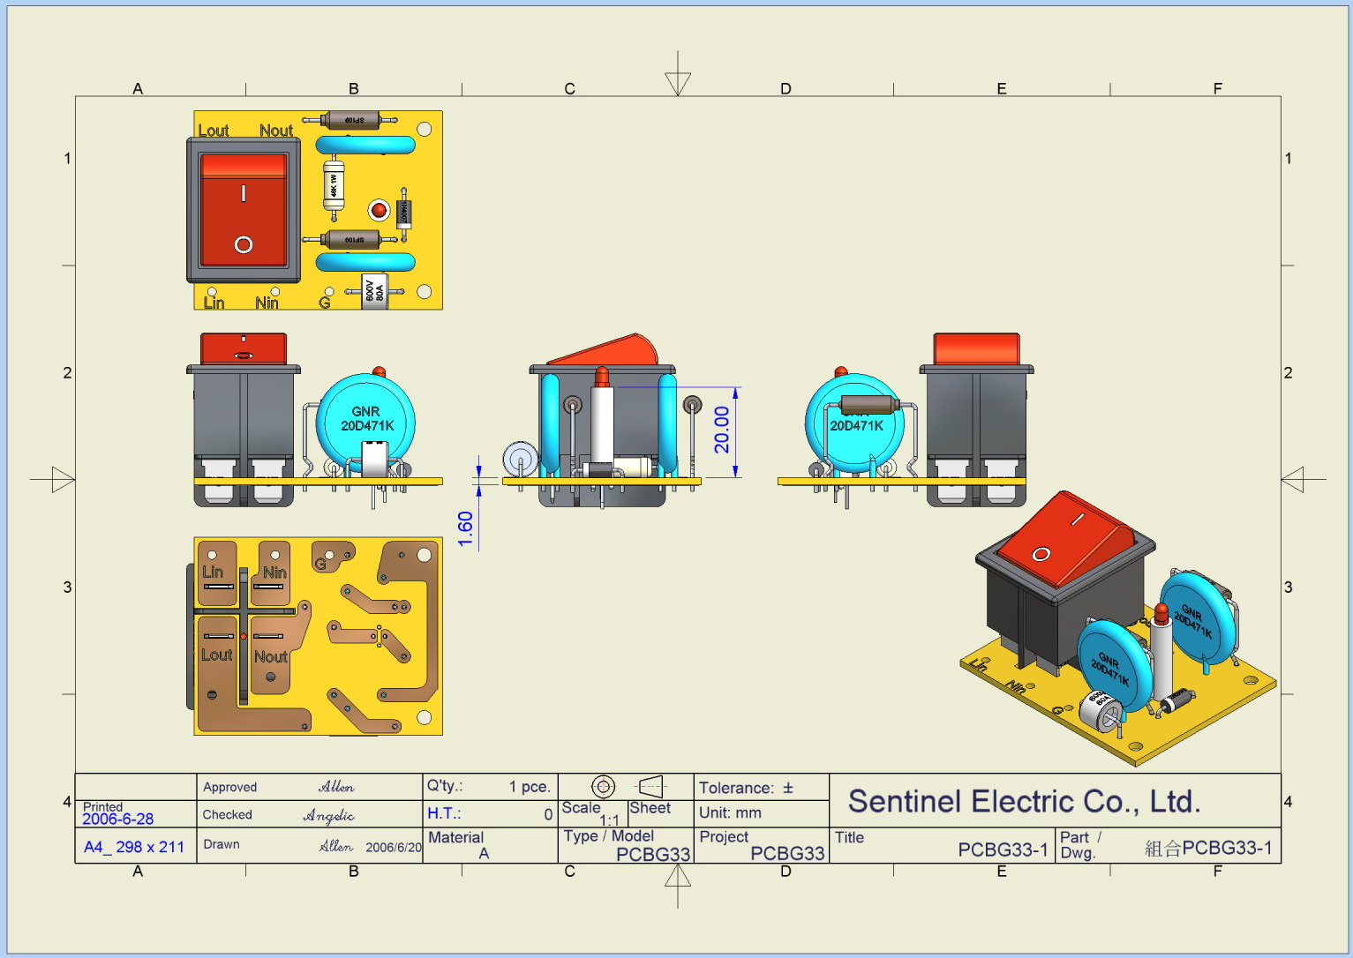Click the A4_ 298 x 211 sheet size text
The image size is (1353, 958).
click(134, 847)
